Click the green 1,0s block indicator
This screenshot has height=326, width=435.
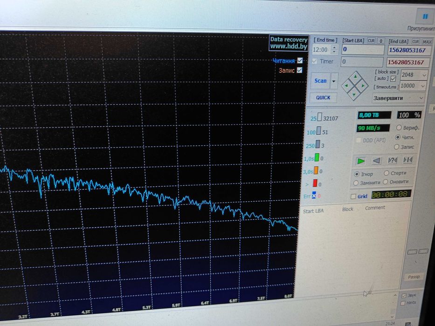click(317, 157)
